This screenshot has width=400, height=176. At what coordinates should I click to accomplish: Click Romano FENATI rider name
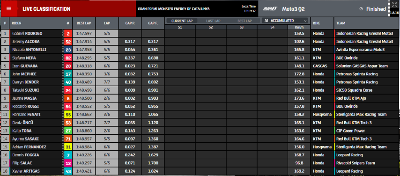[x=26, y=115]
